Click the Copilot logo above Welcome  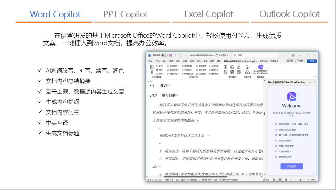pyautogui.click(x=292, y=97)
